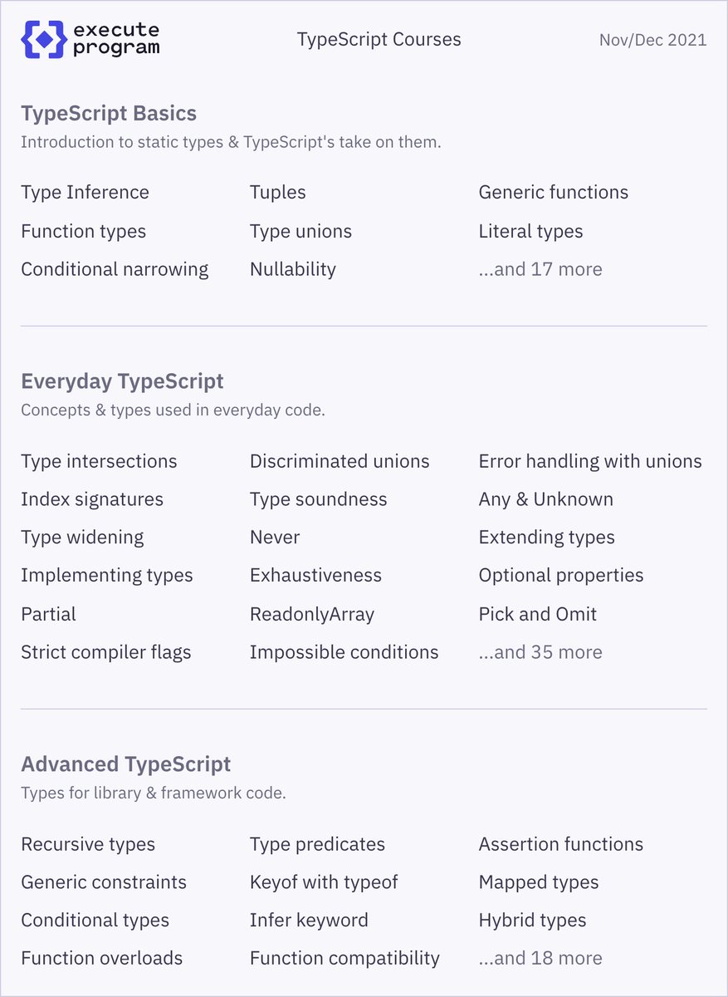Click the Nov/Dec 2021 date label
This screenshot has height=997, width=728.
click(x=653, y=40)
